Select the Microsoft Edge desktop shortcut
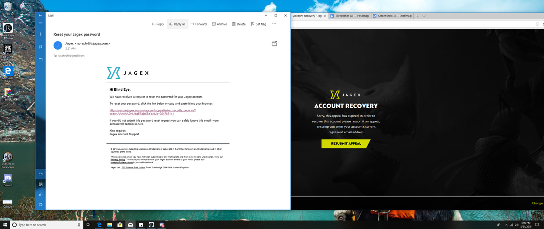This screenshot has height=229, width=544. [x=8, y=74]
